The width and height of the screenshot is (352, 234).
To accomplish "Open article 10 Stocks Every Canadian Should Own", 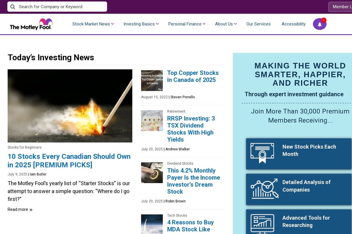I will [x=69, y=161].
